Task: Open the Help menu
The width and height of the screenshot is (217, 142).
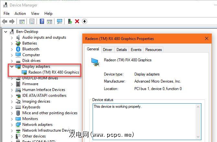Action: click(x=48, y=14)
